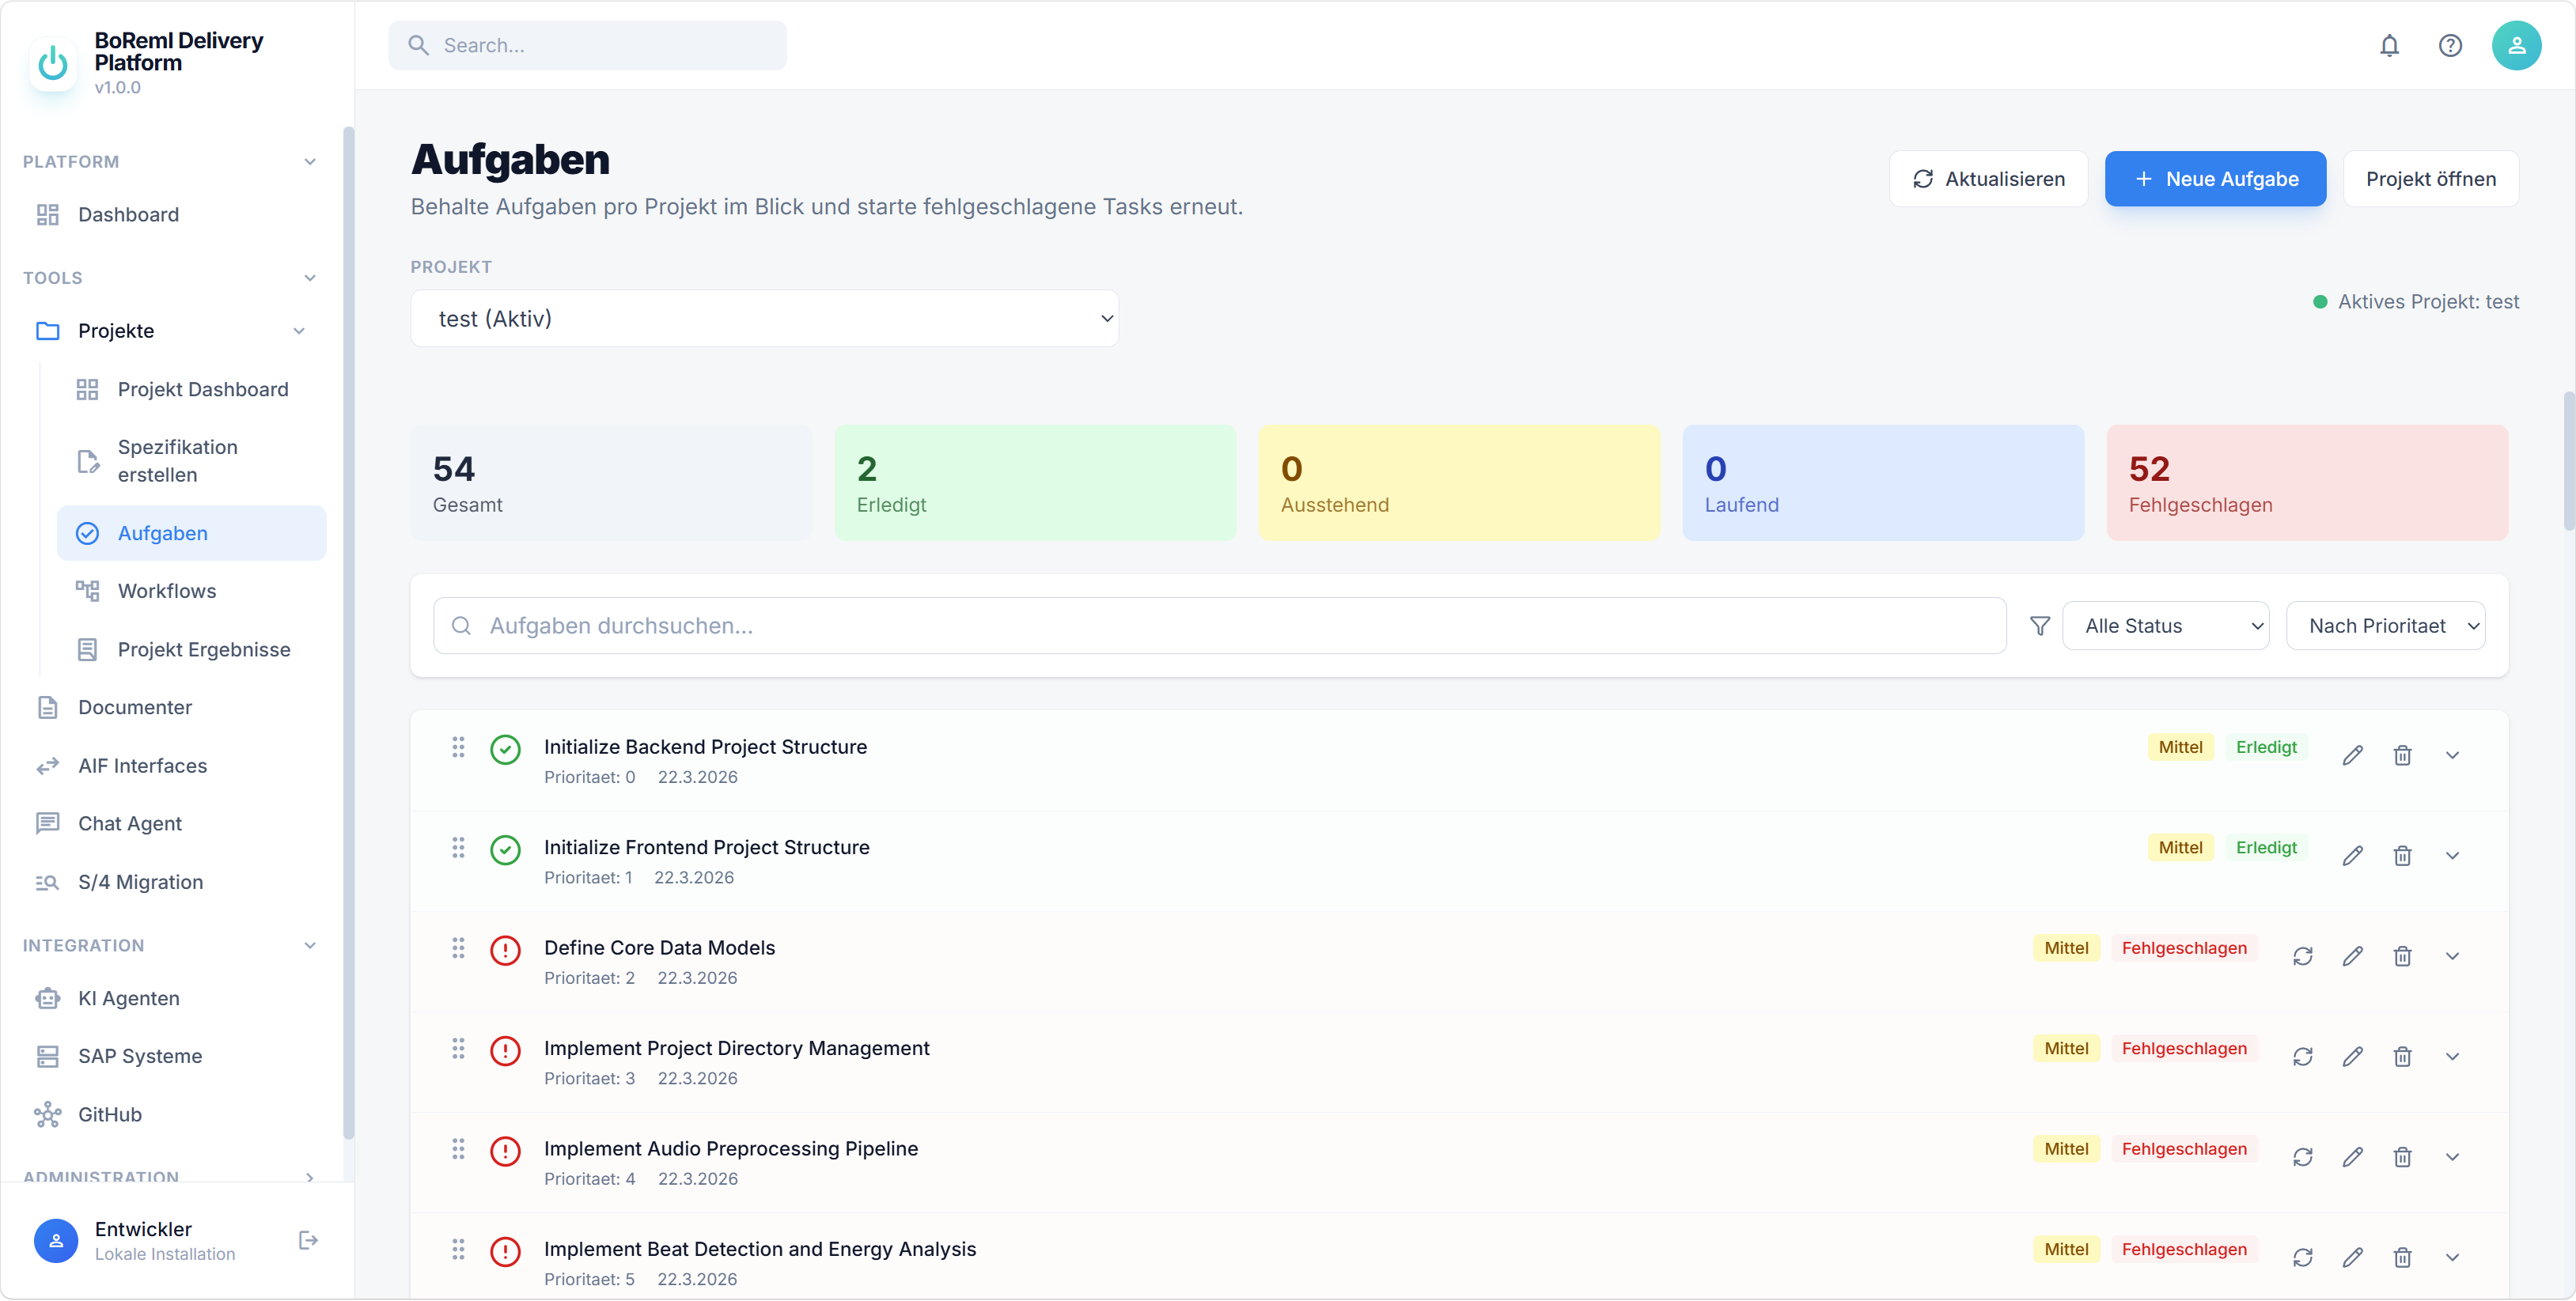
Task: Click the Implement Beat Detection and Energy Analysis title
Action: point(760,1249)
